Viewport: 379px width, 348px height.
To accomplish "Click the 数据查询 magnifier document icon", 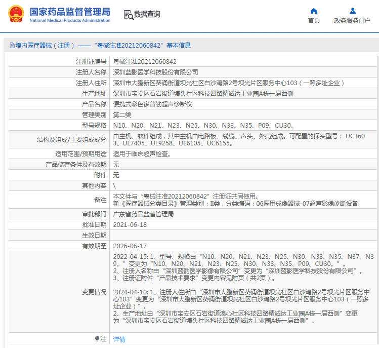I will (x=128, y=15).
